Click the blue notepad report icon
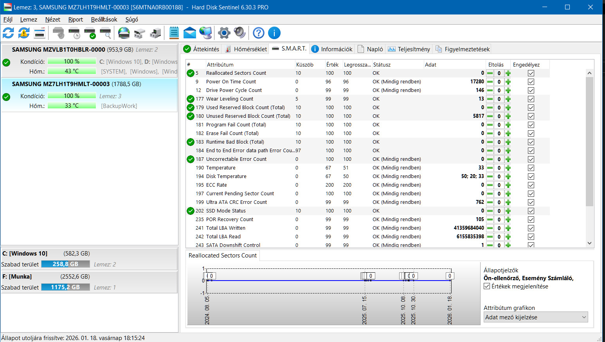605x342 pixels. pos(174,33)
